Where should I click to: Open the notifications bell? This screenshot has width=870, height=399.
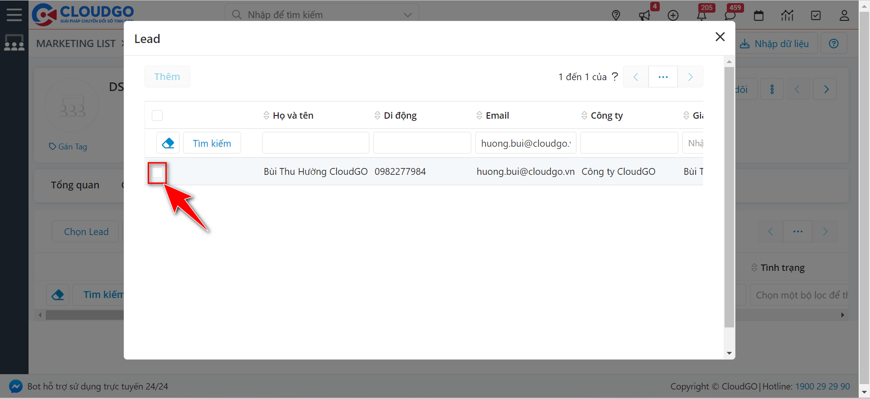point(701,15)
